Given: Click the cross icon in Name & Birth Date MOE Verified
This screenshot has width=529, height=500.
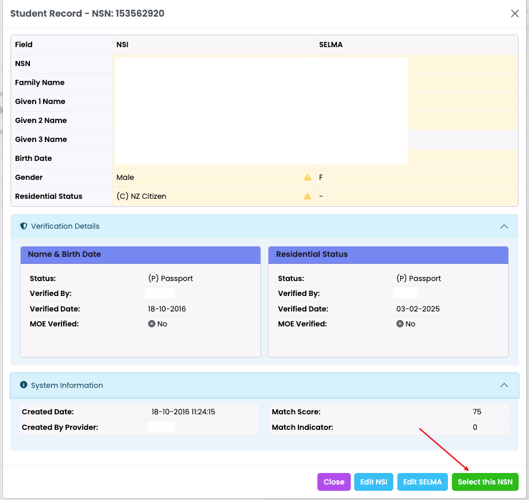Looking at the screenshot, I should 151,324.
